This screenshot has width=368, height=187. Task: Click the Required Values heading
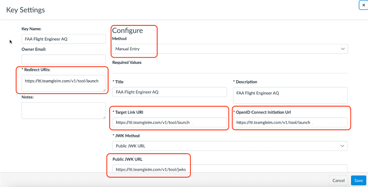127,63
